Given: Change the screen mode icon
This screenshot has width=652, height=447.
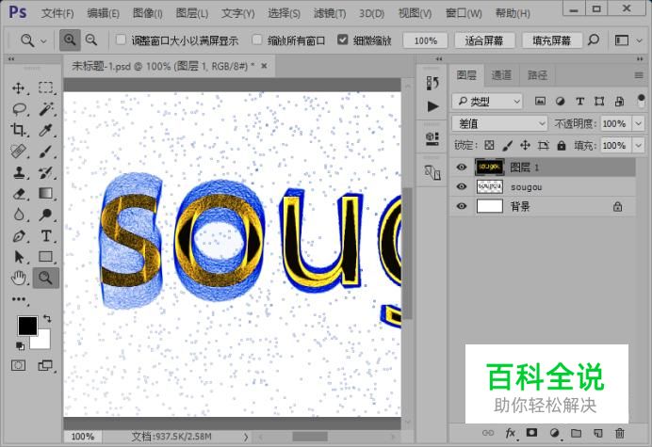Looking at the screenshot, I should [45, 365].
